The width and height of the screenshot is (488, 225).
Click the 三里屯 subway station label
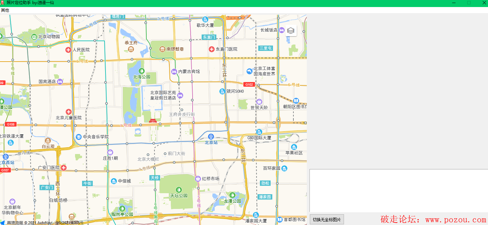(x=266, y=48)
